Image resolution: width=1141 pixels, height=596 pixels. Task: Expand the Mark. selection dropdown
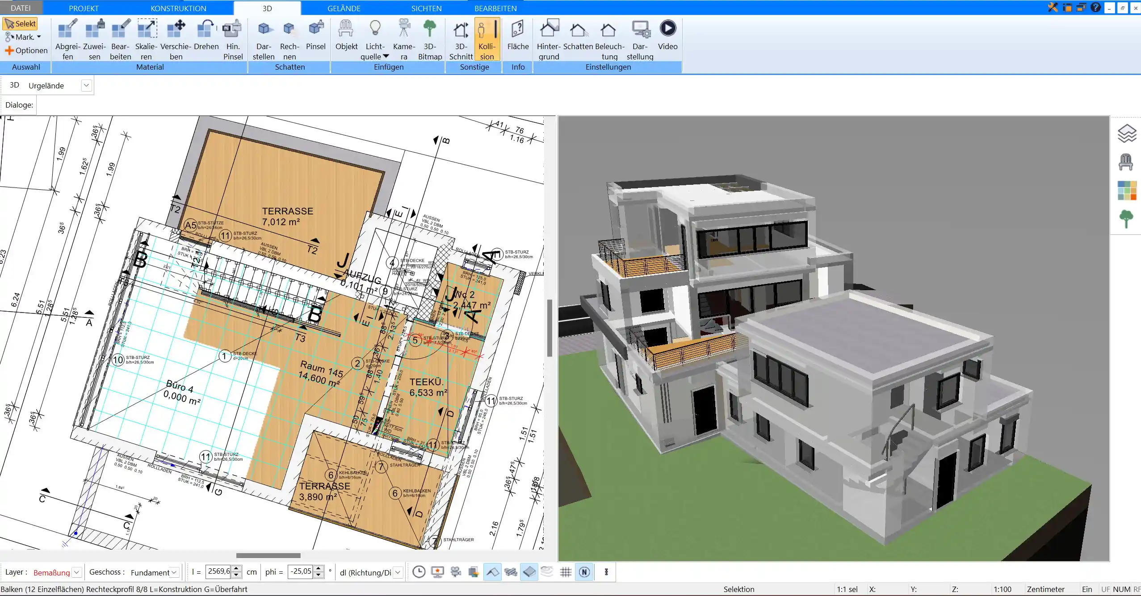tap(39, 37)
